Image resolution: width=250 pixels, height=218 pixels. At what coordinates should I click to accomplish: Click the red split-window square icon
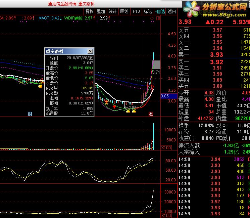click(x=158, y=18)
